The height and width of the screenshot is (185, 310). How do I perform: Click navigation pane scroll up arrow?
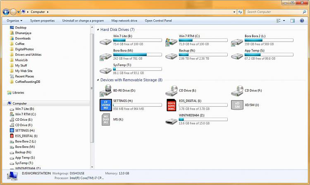pos(92,27)
